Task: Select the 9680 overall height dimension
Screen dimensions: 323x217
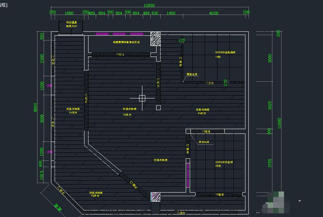Action: pyautogui.click(x=35, y=108)
